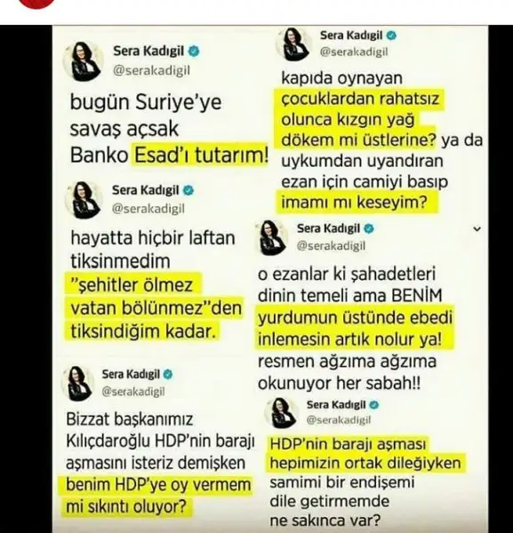Screen dimensions: 513x533
Task: Open Sera Kadıgil name above 'Bizzat başkanımız' tweet
Action: [131, 374]
